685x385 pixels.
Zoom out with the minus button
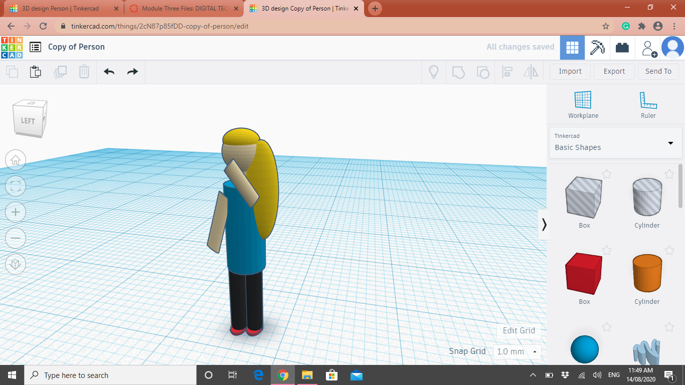(16, 238)
